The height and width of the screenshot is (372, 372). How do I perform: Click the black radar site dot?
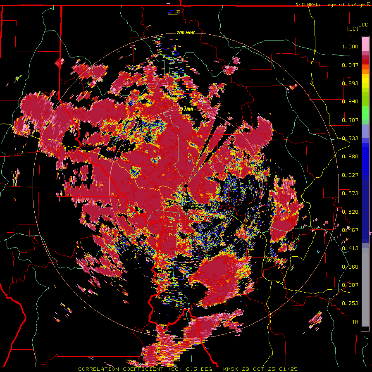pos(186,186)
